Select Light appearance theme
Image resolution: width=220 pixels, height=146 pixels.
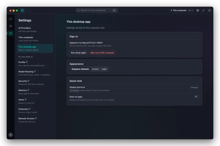click(104, 69)
